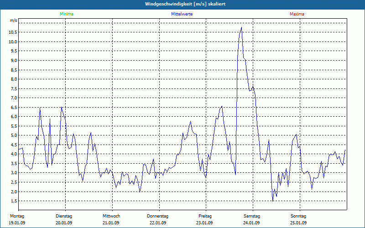This screenshot has width=365, height=228.
Task: Click the 10,0 y-axis value
Action: pos(13,42)
